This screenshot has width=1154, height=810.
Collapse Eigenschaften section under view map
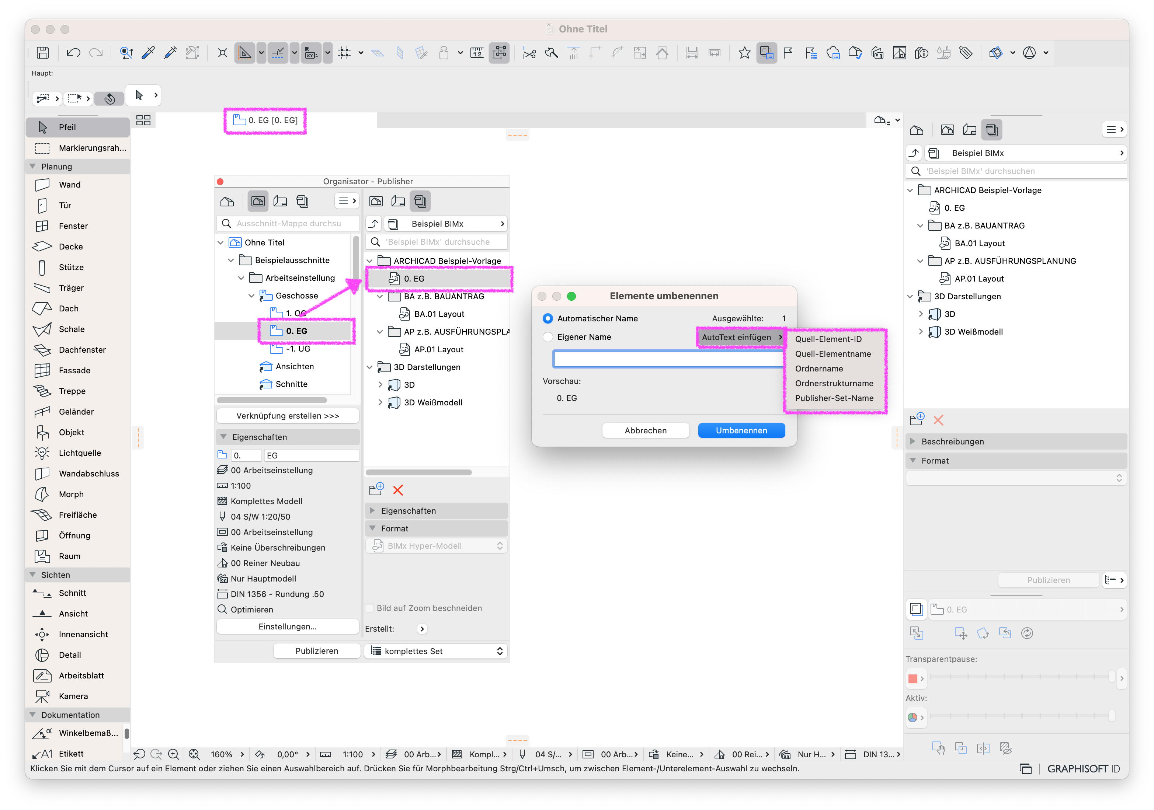point(224,437)
